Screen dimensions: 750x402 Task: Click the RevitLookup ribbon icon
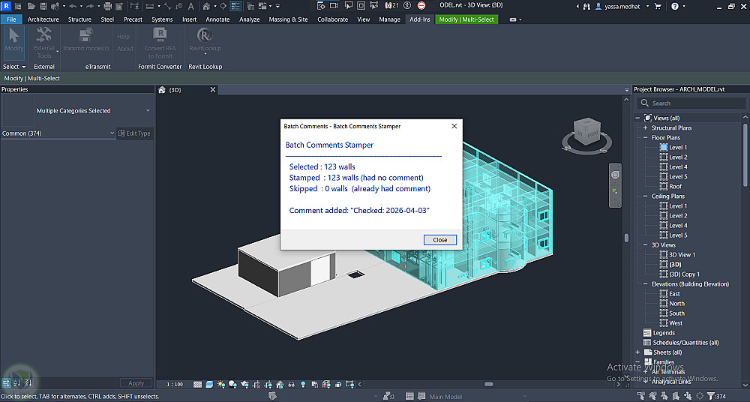205,36
